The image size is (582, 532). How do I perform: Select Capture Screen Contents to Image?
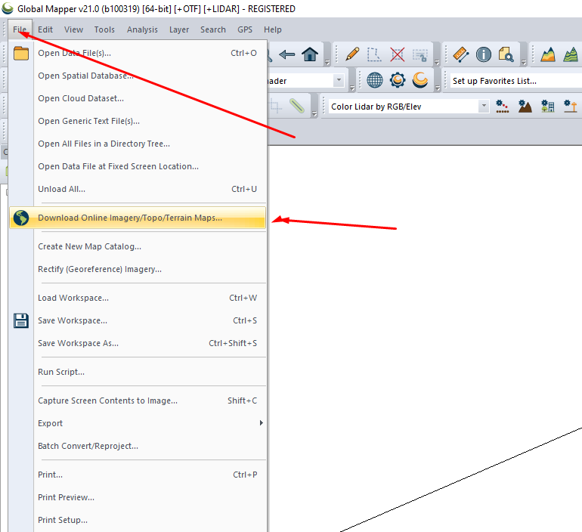tap(138, 401)
